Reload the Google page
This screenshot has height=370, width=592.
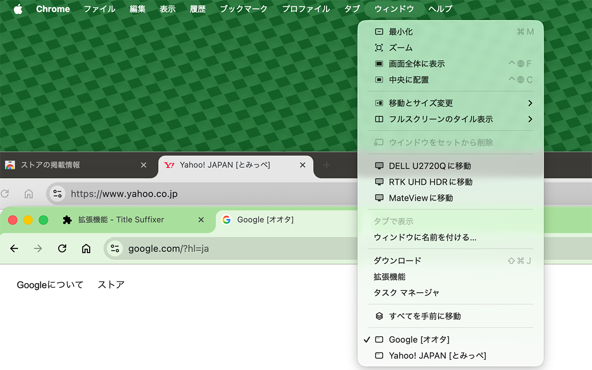click(62, 249)
